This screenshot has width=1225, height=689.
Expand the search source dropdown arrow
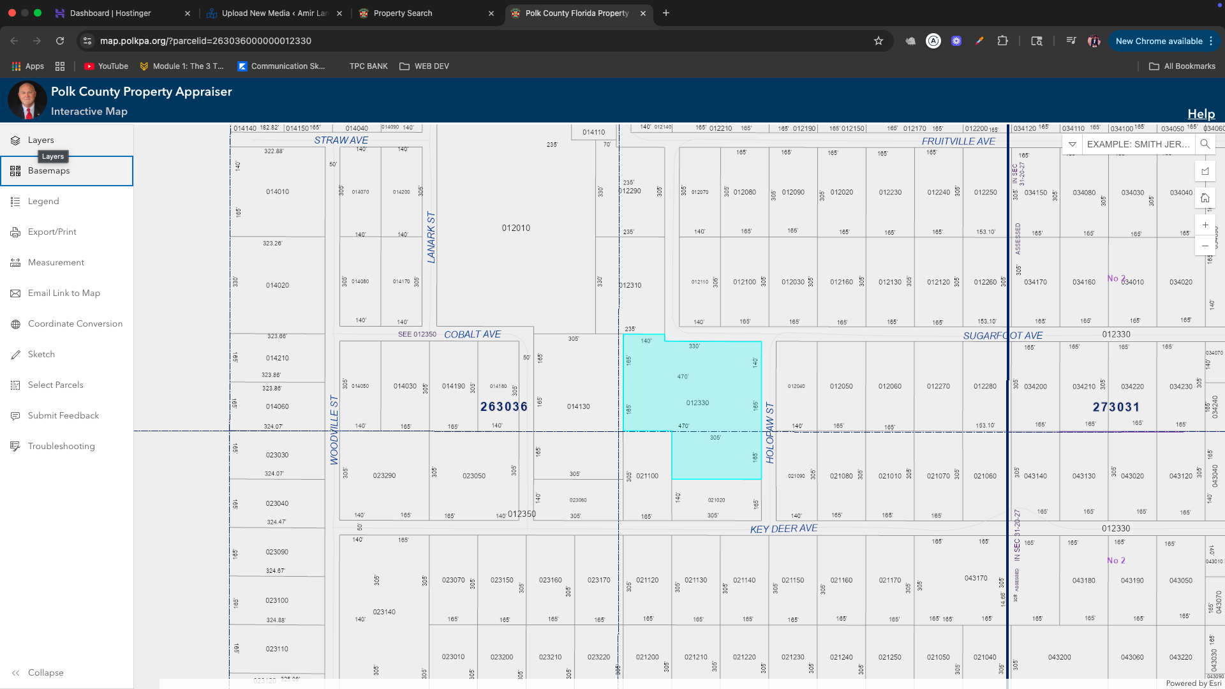(1073, 144)
